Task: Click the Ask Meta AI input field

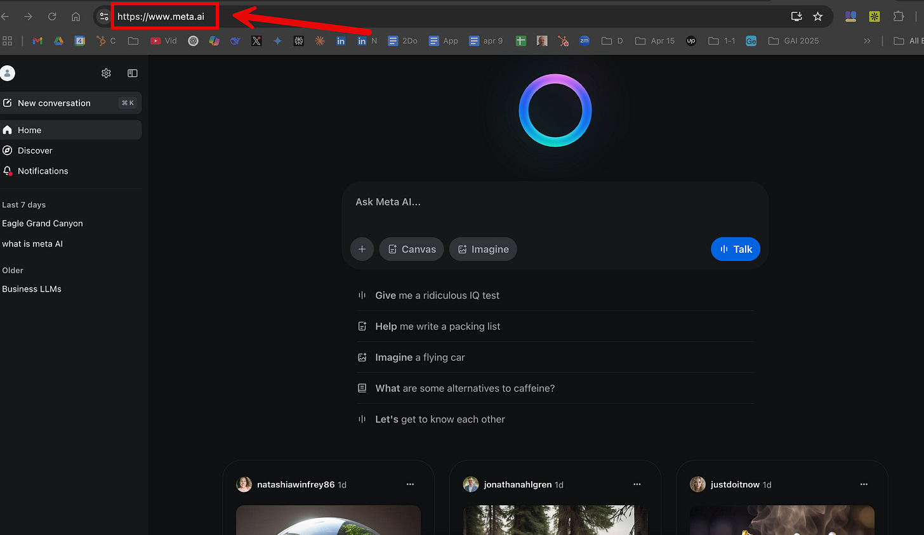Action: tap(555, 202)
